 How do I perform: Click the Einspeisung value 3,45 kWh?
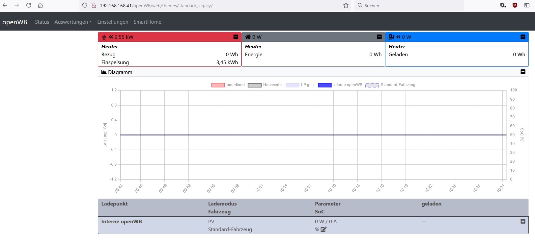(227, 62)
